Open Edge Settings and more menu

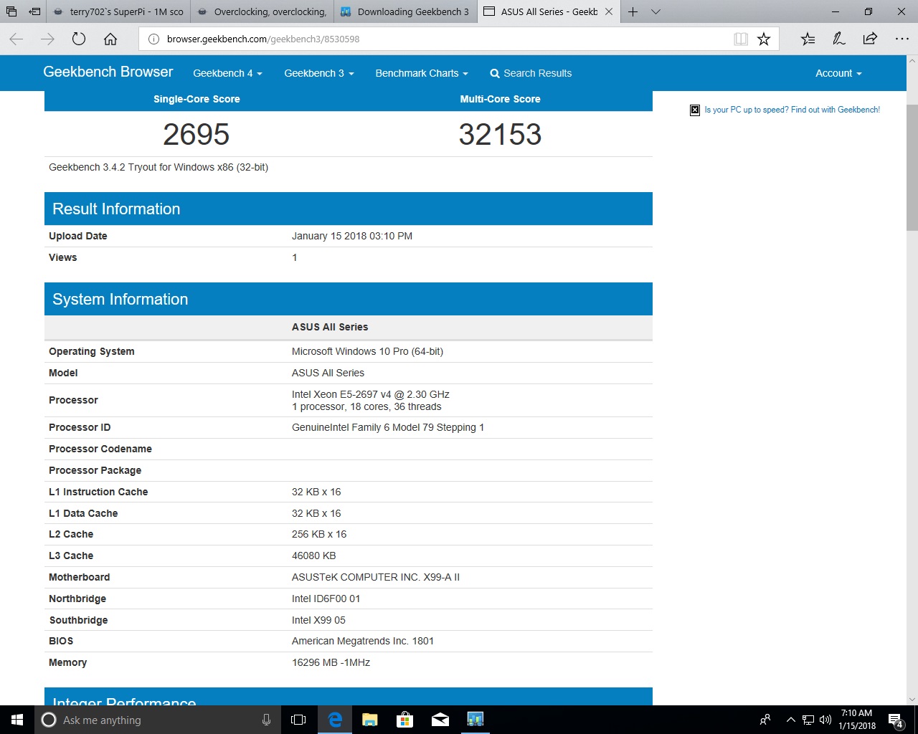pyautogui.click(x=902, y=39)
